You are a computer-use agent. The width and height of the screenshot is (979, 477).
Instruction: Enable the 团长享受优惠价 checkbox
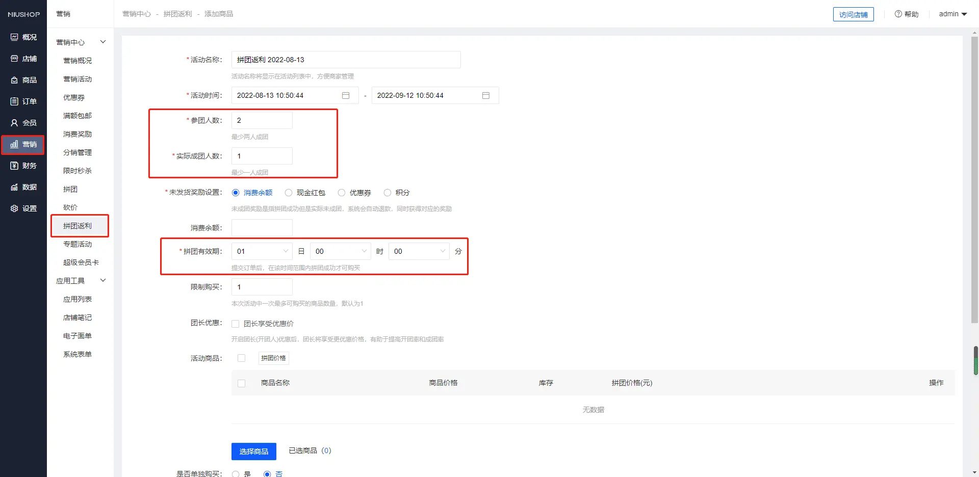(236, 324)
